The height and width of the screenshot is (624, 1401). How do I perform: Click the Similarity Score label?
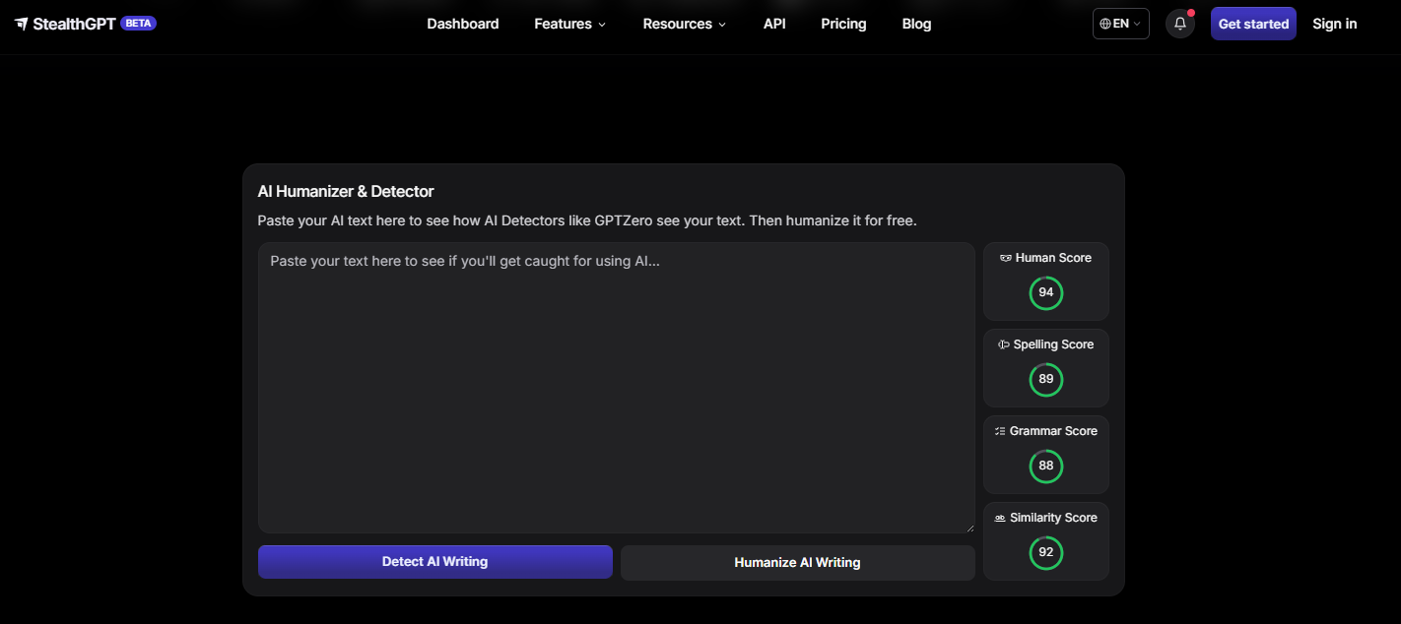click(x=1053, y=518)
